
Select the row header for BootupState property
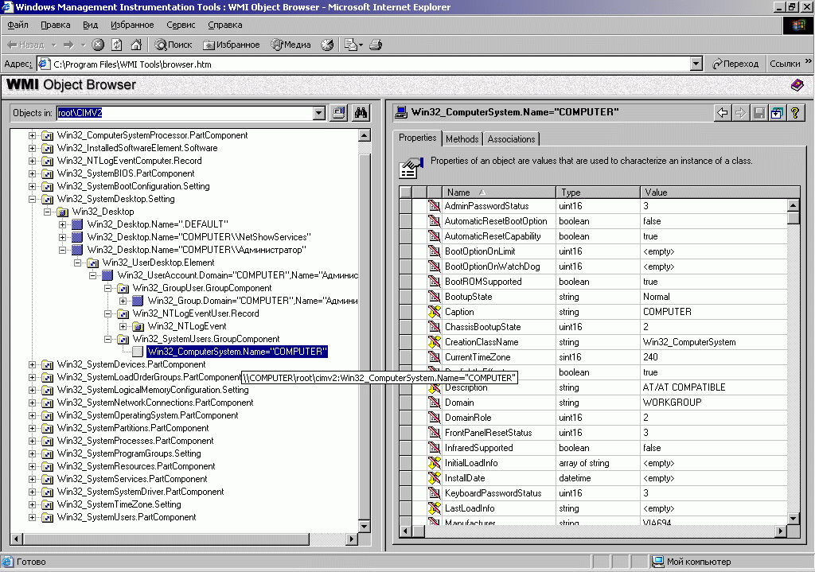(405, 297)
